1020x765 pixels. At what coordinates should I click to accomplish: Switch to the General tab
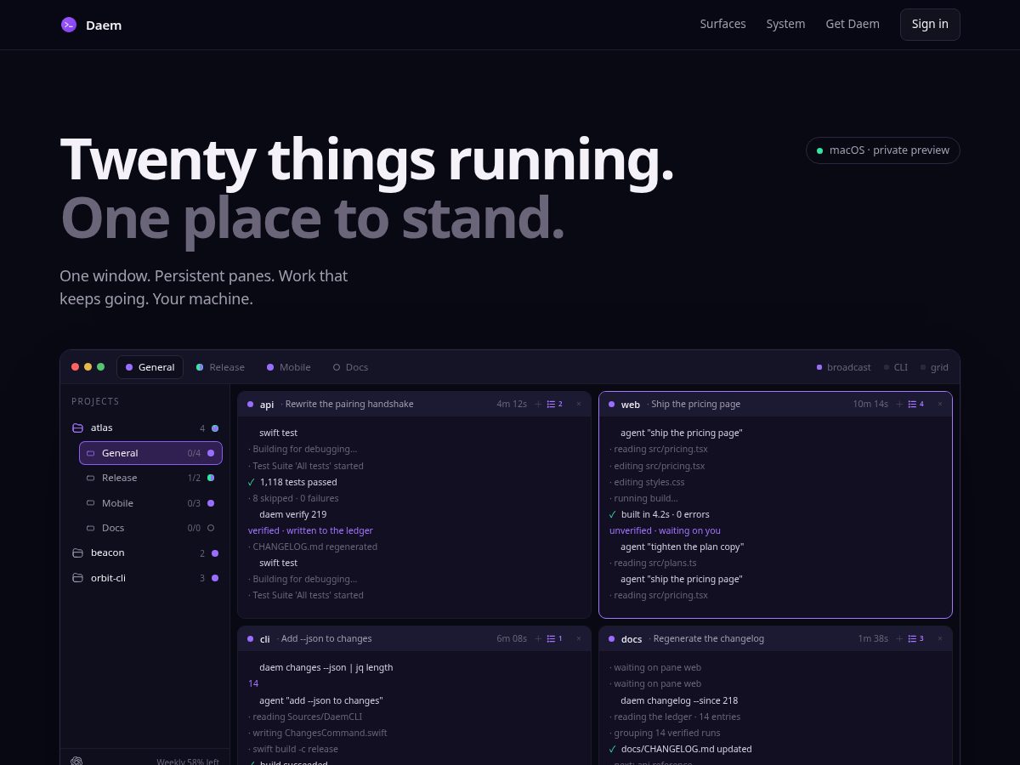[x=150, y=367]
